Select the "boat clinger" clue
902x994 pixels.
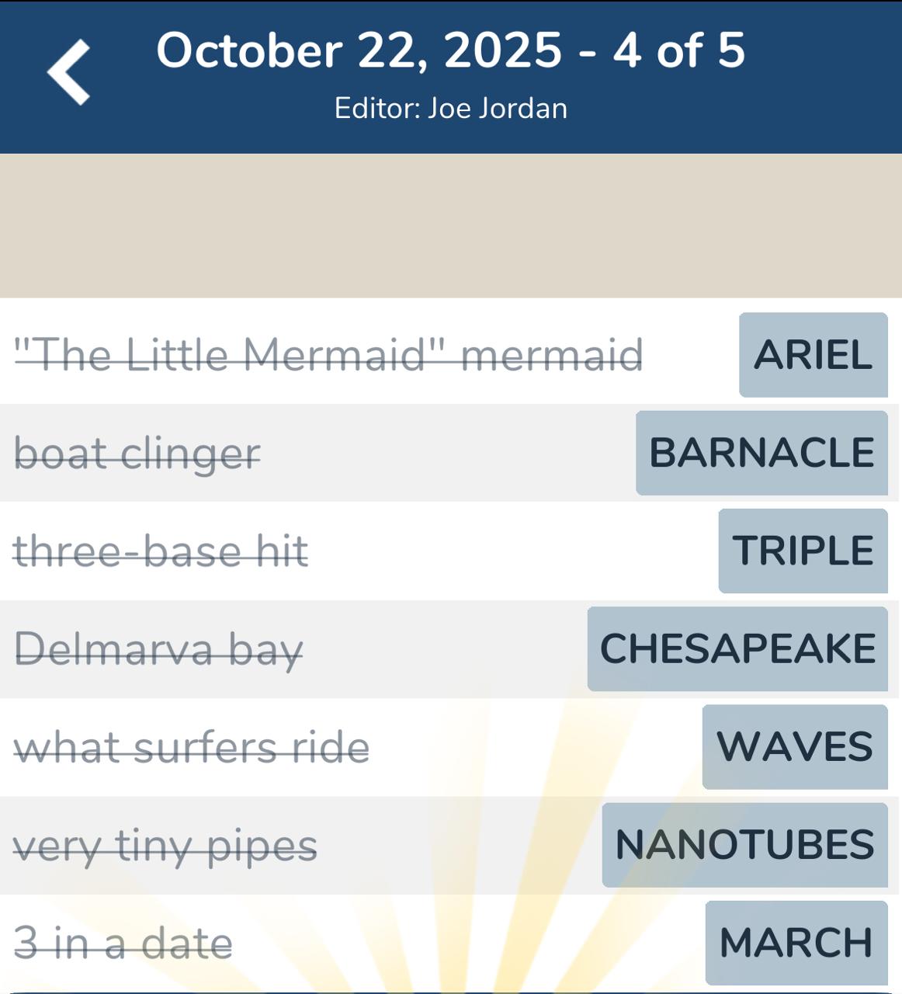(x=137, y=453)
